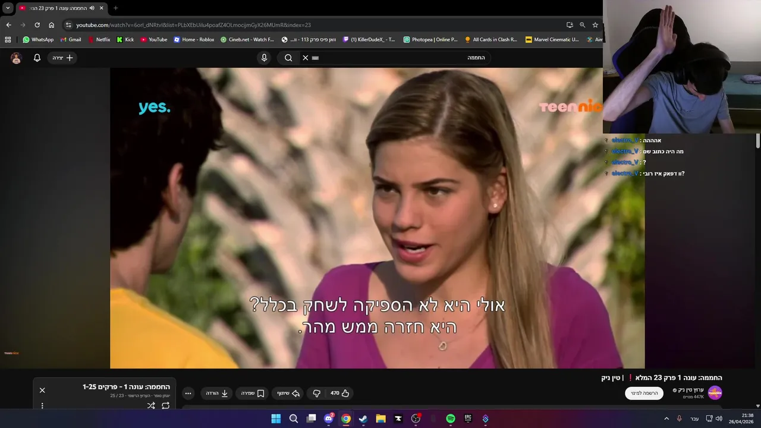Download the video
This screenshot has width=761, height=428.
click(217, 393)
